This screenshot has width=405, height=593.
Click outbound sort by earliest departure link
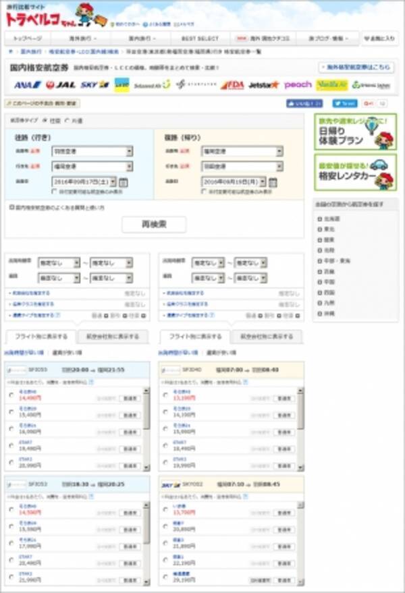click(24, 352)
